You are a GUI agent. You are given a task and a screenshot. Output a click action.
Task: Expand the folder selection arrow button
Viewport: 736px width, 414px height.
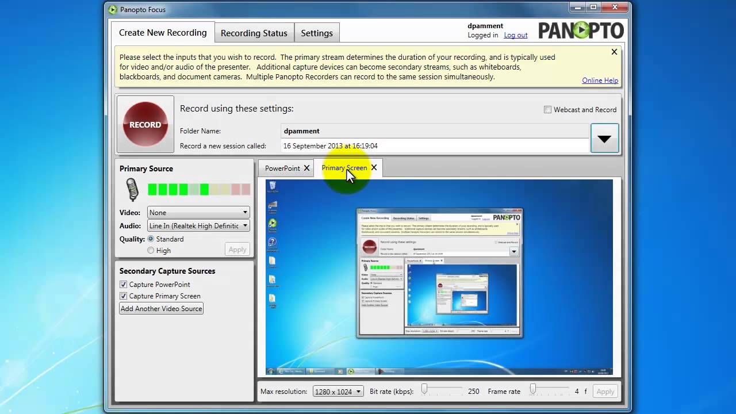point(604,138)
